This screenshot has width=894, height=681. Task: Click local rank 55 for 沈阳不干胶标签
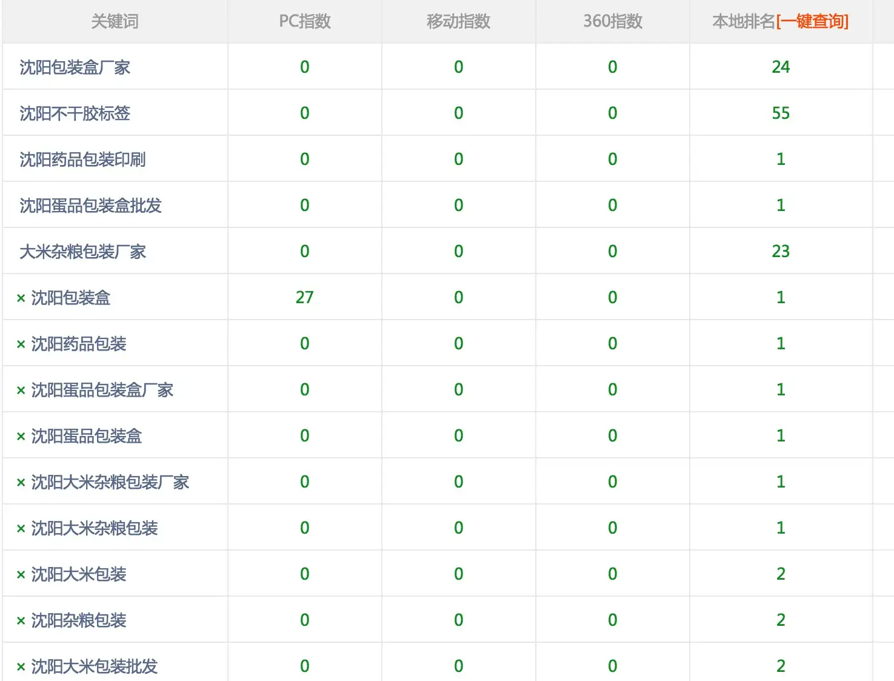(x=781, y=113)
